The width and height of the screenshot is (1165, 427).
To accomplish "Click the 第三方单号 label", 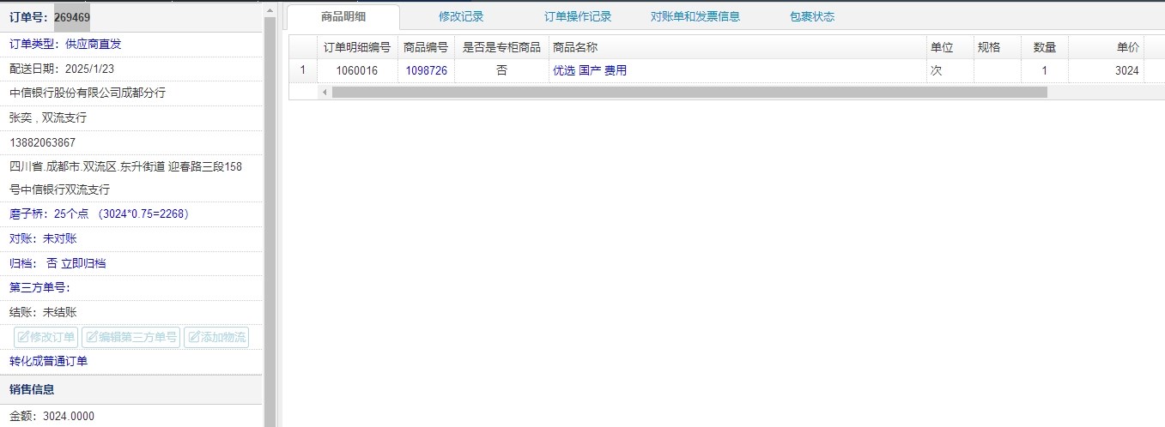I will [39, 287].
